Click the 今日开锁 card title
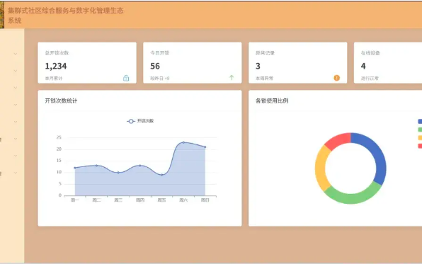 click(159, 53)
